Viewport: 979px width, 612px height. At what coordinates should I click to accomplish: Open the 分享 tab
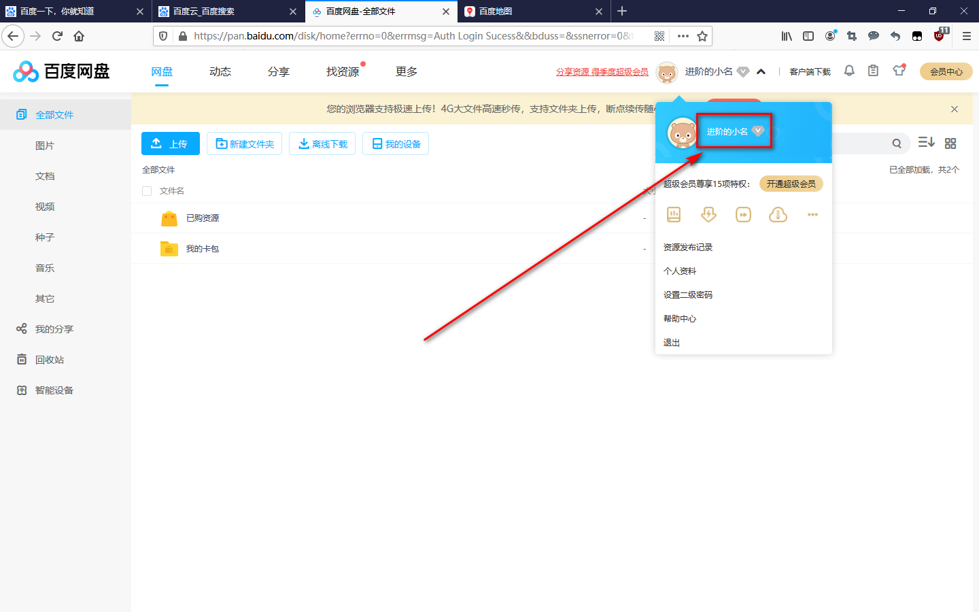pyautogui.click(x=279, y=71)
